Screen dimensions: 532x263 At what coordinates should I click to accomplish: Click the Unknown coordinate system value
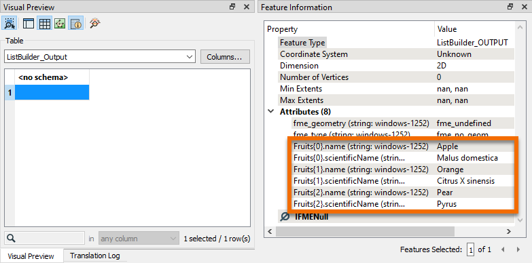454,54
